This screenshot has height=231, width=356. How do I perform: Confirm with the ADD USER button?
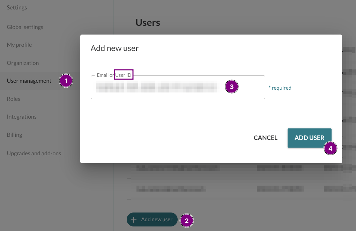(x=309, y=138)
